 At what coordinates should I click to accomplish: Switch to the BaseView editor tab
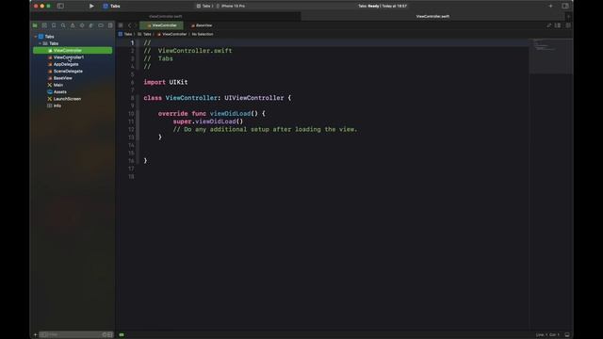pyautogui.click(x=202, y=25)
